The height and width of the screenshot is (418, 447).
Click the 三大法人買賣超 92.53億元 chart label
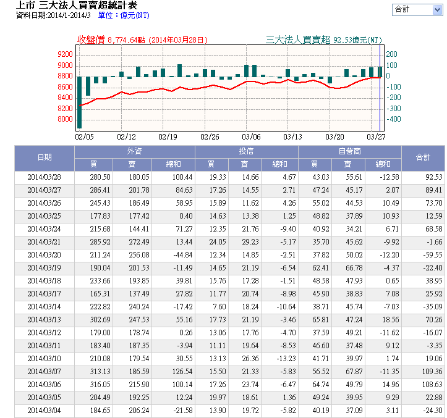pos(323,40)
